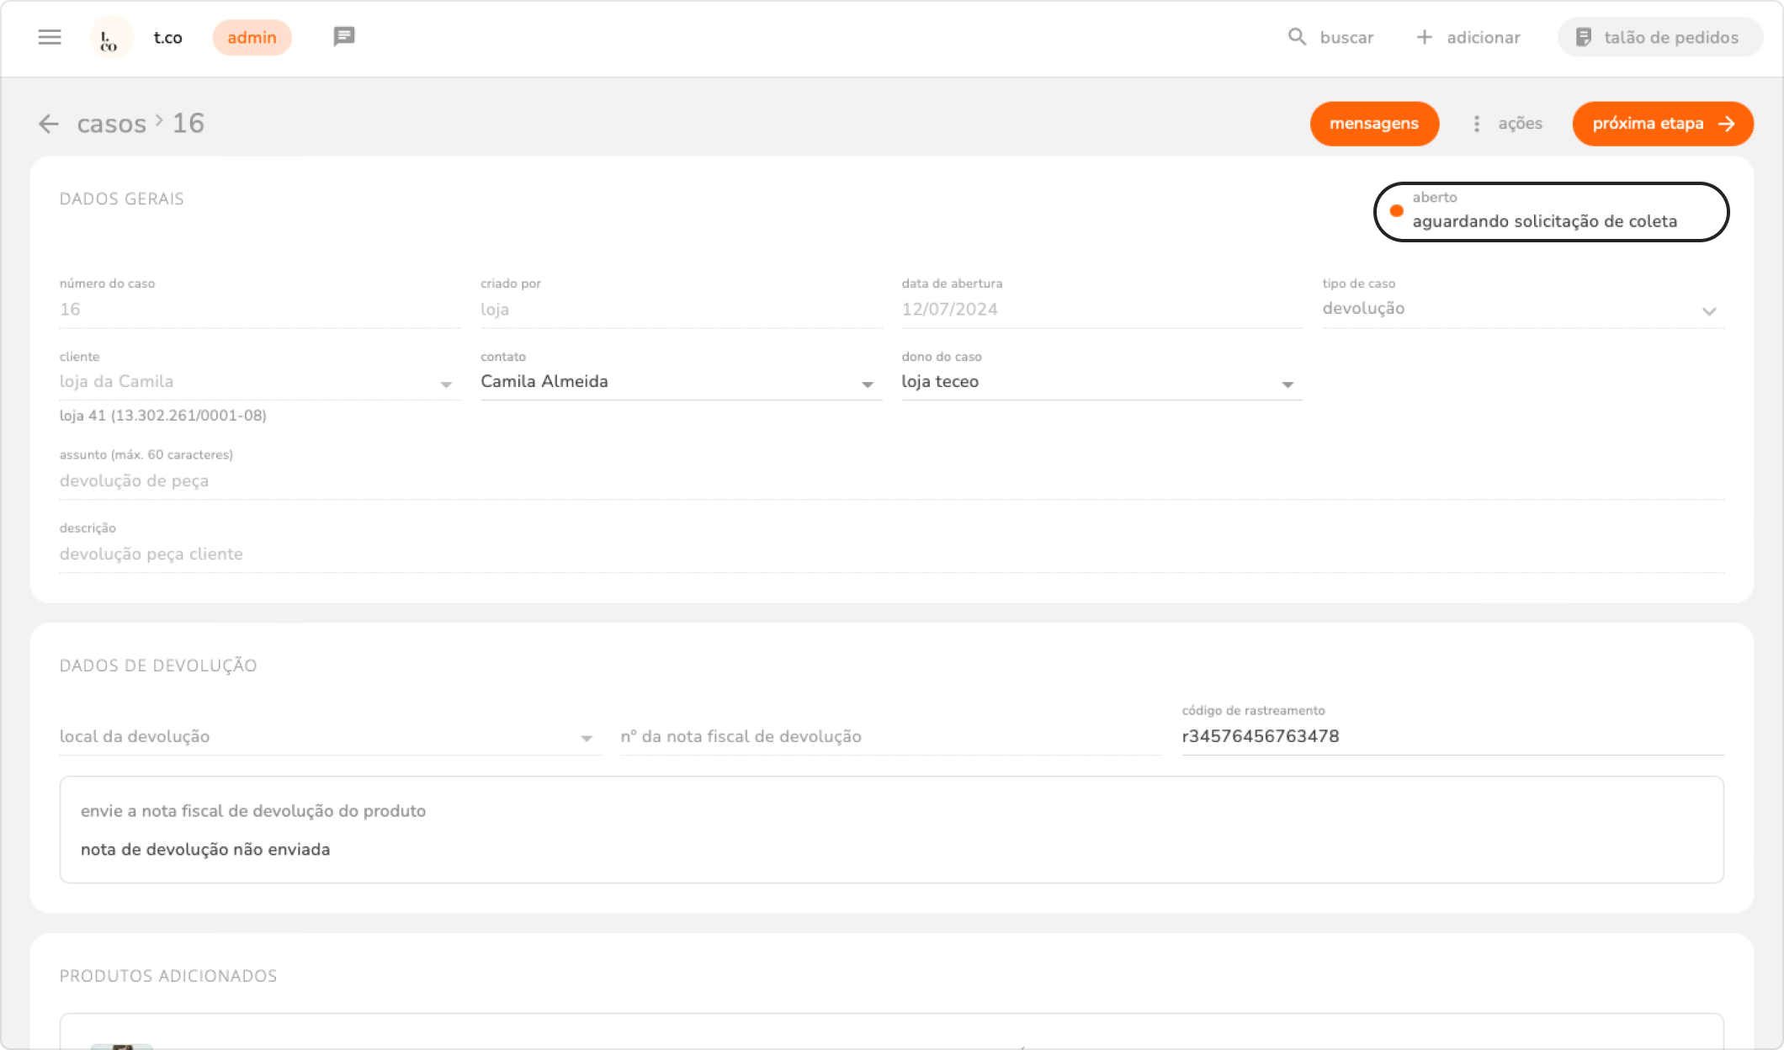Focus the código de rastreamento field

[1451, 736]
